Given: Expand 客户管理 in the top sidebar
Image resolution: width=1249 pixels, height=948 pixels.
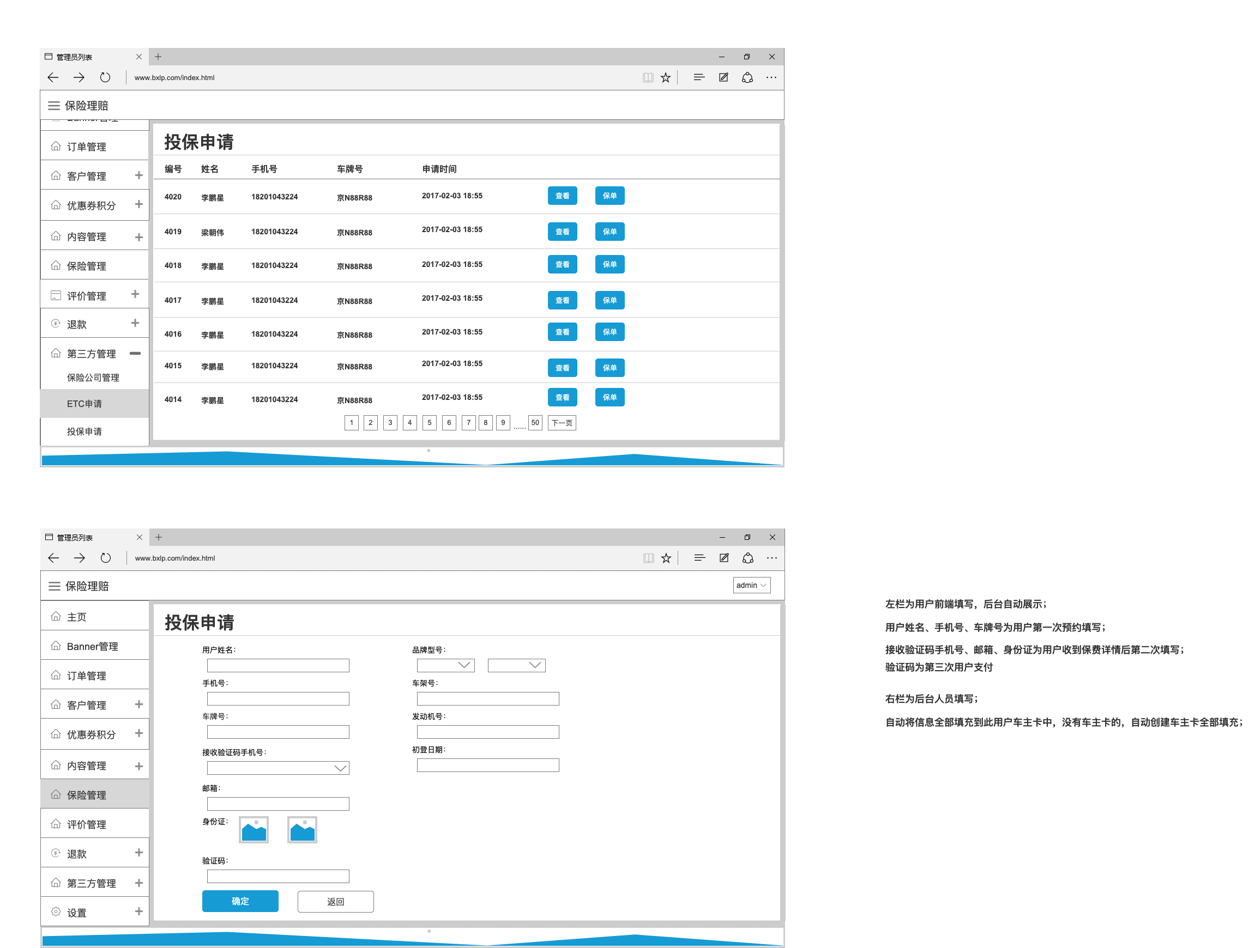Looking at the screenshot, I should pyautogui.click(x=139, y=175).
